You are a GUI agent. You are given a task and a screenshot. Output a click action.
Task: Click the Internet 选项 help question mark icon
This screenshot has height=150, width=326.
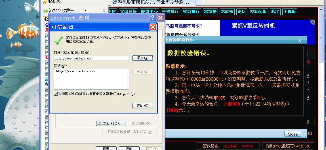pos(152,18)
